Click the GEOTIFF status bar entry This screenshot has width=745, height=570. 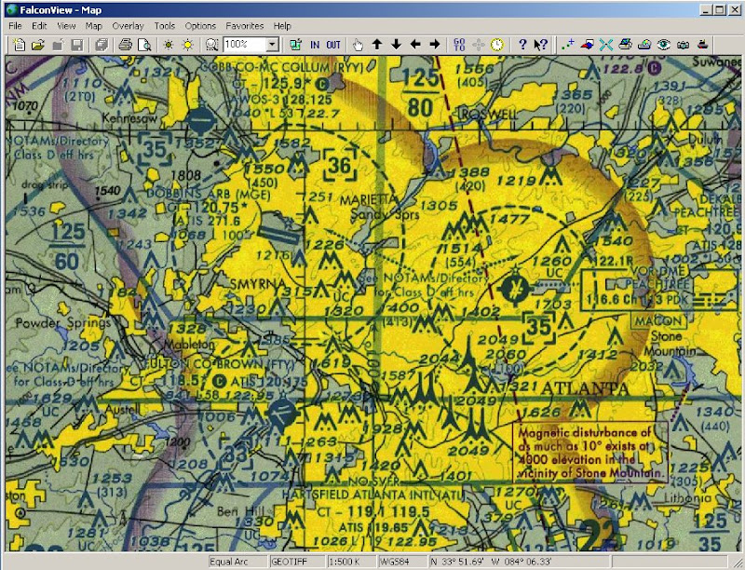297,562
